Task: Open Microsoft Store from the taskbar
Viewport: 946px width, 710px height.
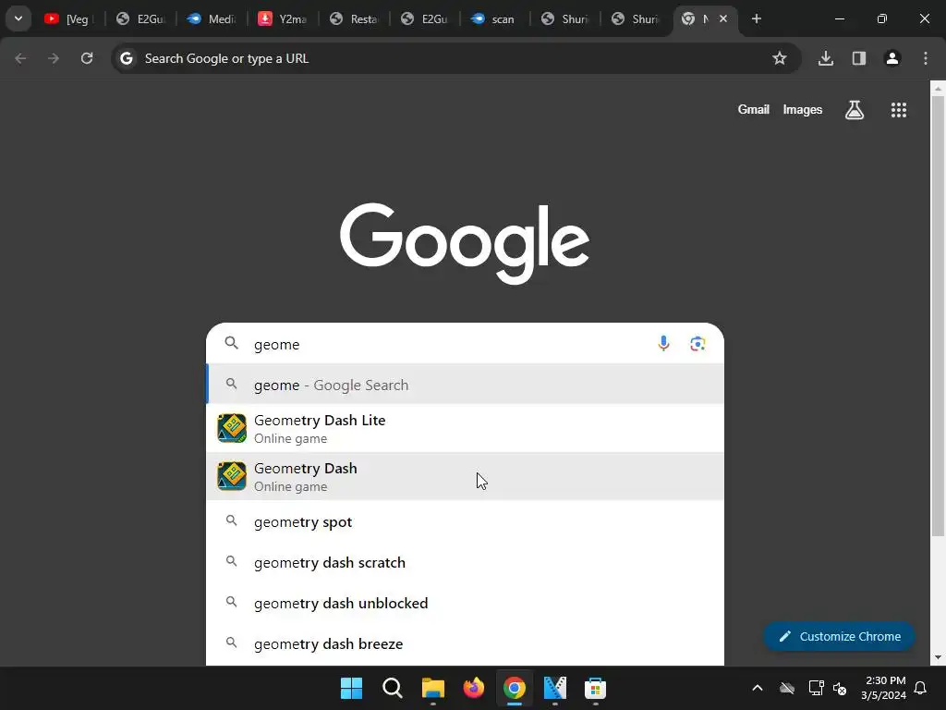Action: click(596, 688)
